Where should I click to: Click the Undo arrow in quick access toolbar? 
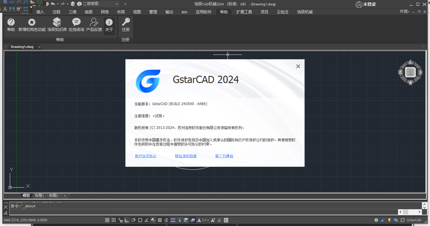pyautogui.click(x=53, y=4)
